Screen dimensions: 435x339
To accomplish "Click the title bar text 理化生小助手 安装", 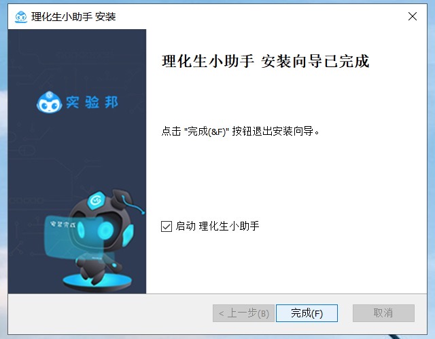I will click(73, 16).
